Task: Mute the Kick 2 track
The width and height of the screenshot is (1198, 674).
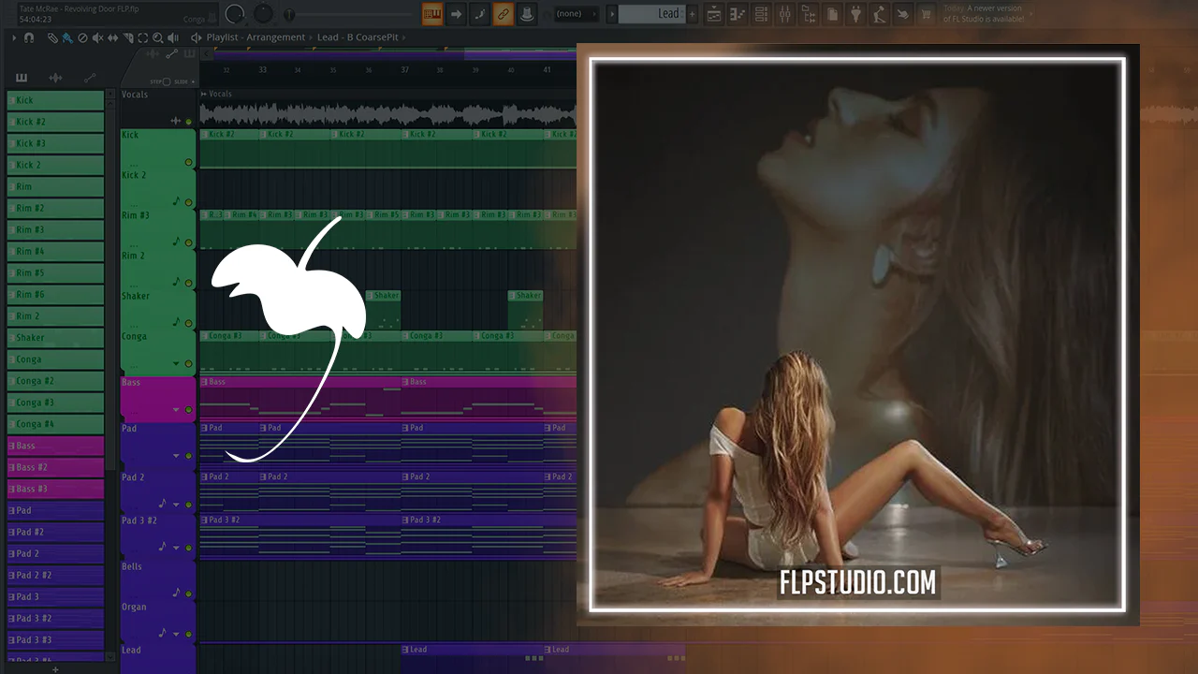Action: coord(188,202)
